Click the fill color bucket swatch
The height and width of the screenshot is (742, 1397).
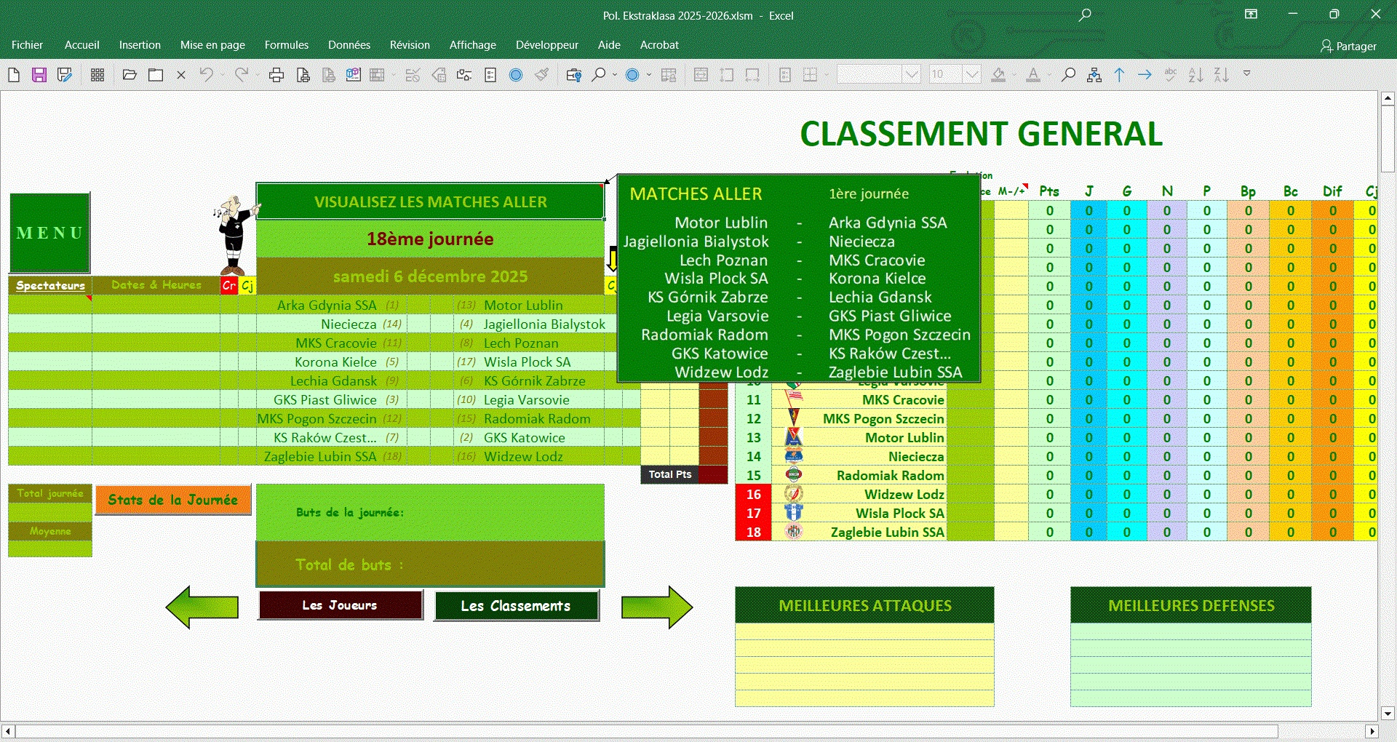tap(998, 75)
